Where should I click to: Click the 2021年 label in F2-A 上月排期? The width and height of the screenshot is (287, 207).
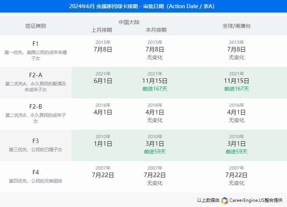point(103,74)
